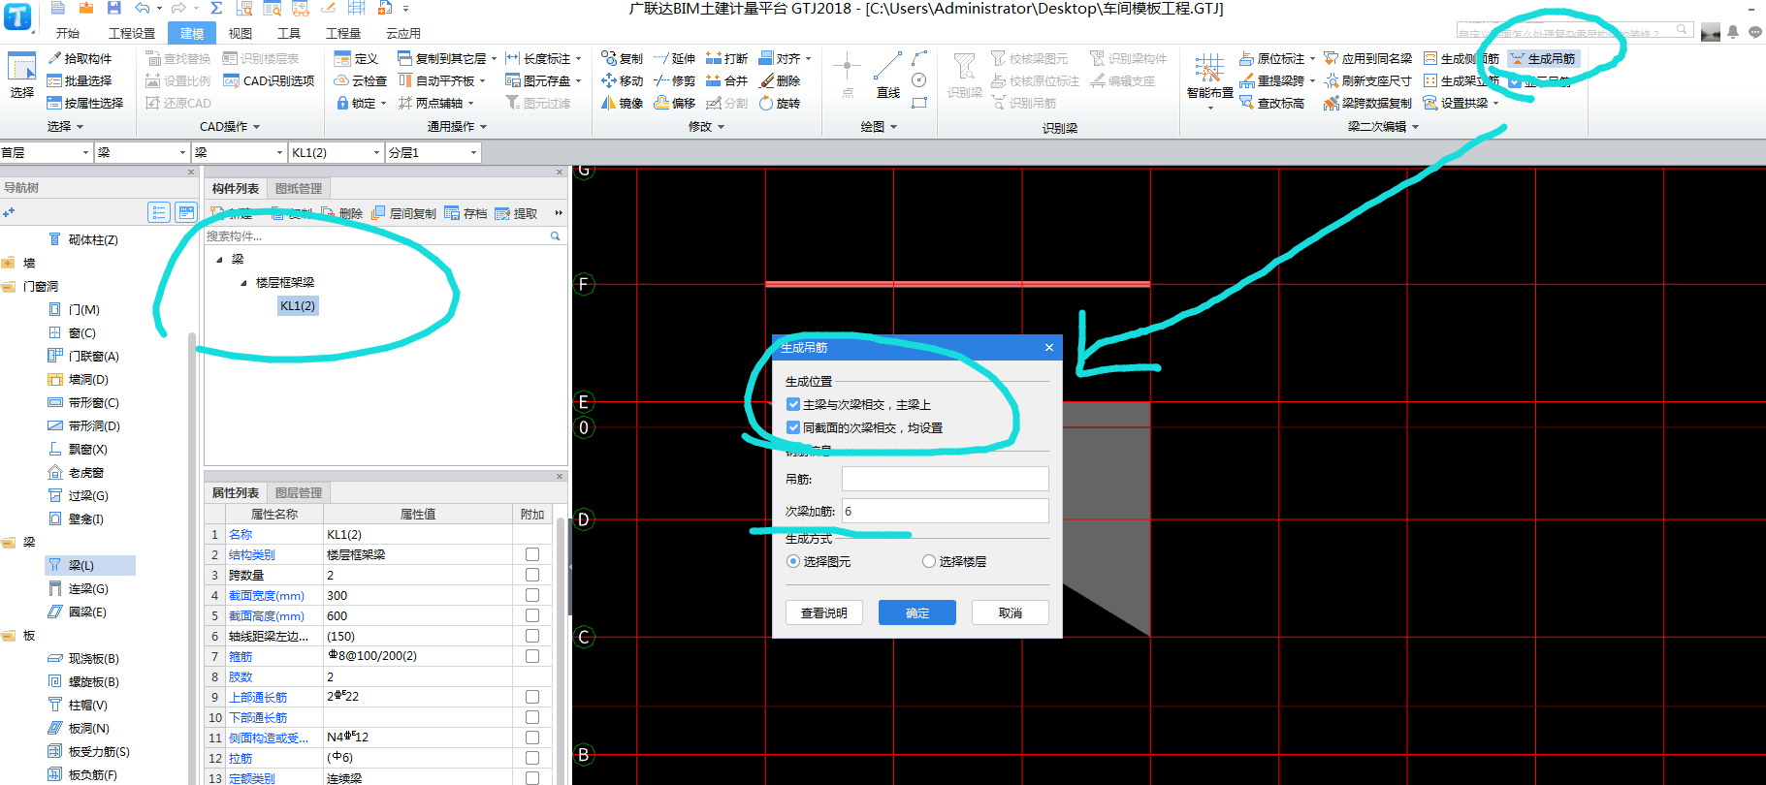
Task: Select the 直线 line drawing tool
Action: (887, 76)
